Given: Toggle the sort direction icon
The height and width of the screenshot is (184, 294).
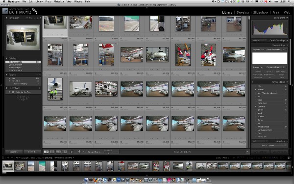Looking at the screenshot, I should click(x=79, y=152).
